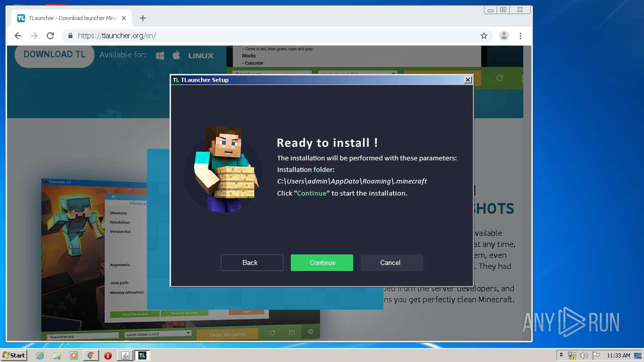Image resolution: width=644 pixels, height=362 pixels.
Task: Click the site padlock icon
Action: (70, 36)
